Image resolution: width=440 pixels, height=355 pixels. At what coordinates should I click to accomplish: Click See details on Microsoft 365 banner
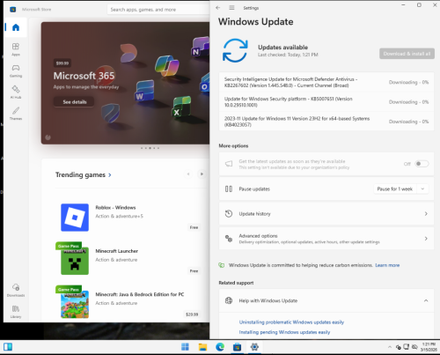(74, 102)
